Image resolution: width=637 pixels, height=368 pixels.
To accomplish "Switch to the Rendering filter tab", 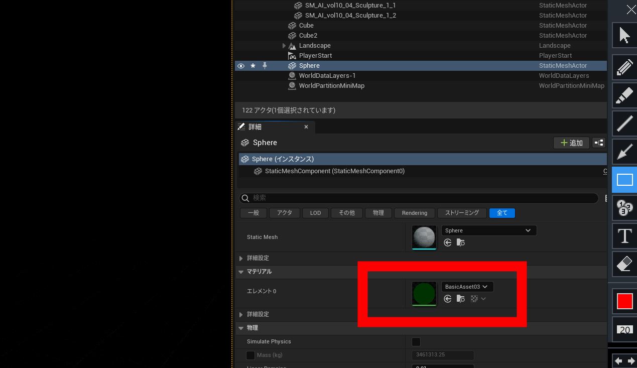I will pyautogui.click(x=414, y=213).
